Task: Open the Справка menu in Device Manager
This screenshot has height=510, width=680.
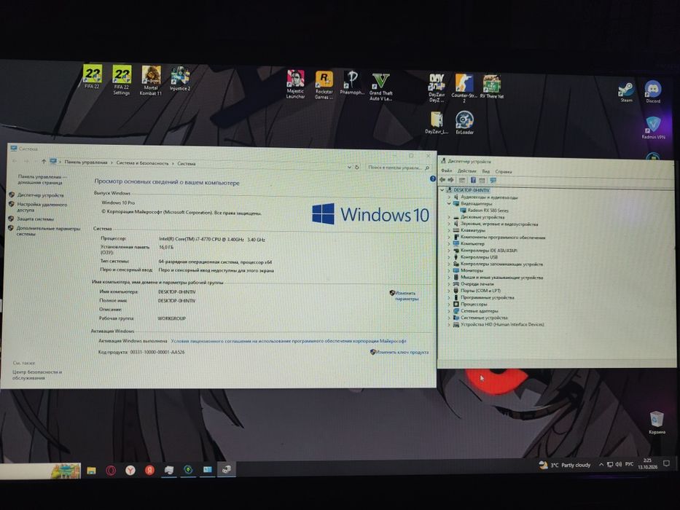Action: [x=504, y=172]
